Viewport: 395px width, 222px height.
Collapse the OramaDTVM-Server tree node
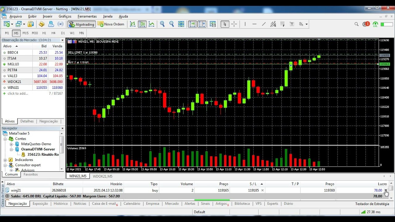tap(11, 150)
